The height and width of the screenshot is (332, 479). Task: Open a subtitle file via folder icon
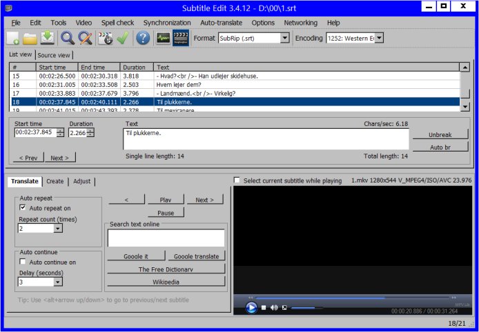coord(30,39)
